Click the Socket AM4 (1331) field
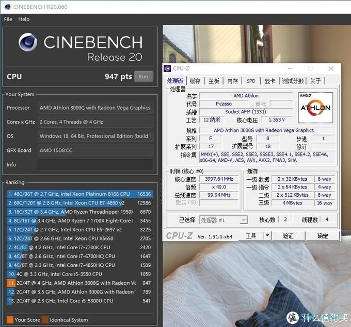The height and width of the screenshot is (327, 351). click(246, 112)
